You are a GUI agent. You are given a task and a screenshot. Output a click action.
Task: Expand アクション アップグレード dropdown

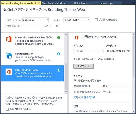(89, 51)
